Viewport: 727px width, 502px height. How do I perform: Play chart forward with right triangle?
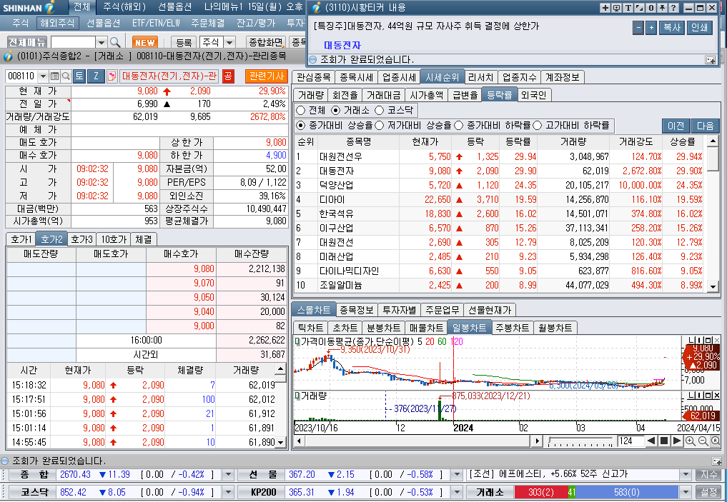point(676,441)
